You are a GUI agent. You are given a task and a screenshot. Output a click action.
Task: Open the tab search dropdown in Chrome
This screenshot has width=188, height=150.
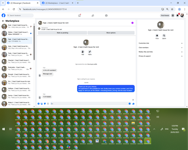[3, 3]
